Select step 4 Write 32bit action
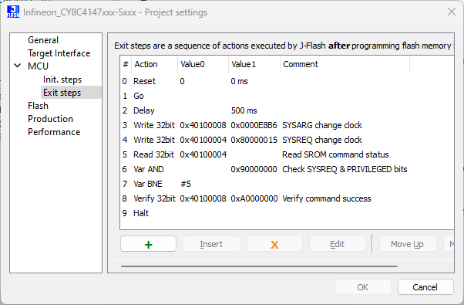Image resolution: width=464 pixels, height=305 pixels. click(154, 140)
